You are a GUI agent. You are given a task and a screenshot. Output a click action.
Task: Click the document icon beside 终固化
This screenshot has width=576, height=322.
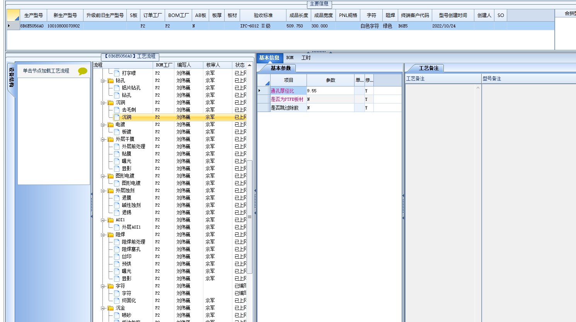(x=117, y=300)
